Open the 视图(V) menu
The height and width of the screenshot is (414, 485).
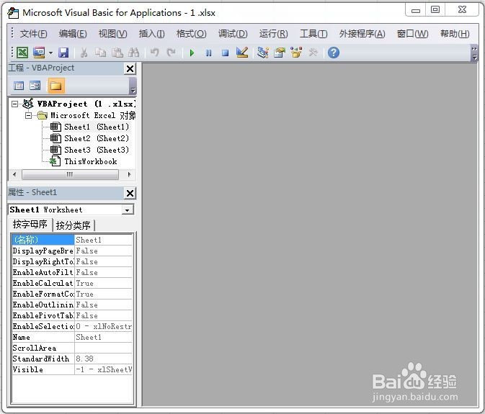112,33
